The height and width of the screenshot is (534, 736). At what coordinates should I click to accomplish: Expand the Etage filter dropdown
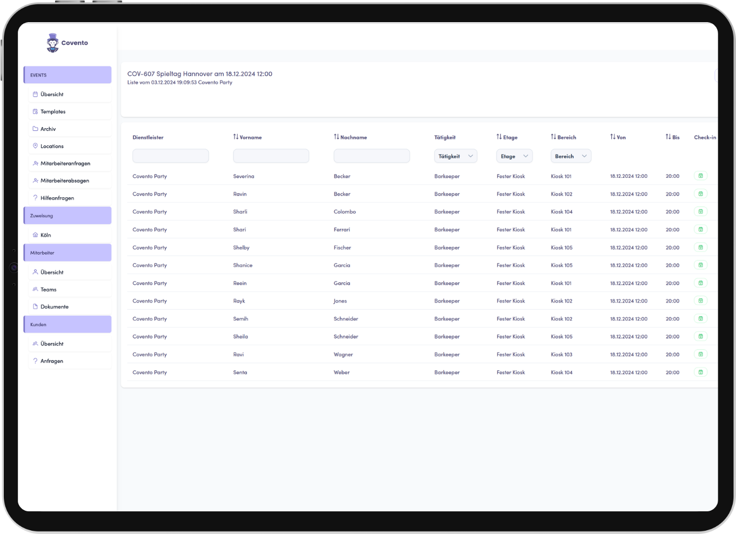pos(514,156)
